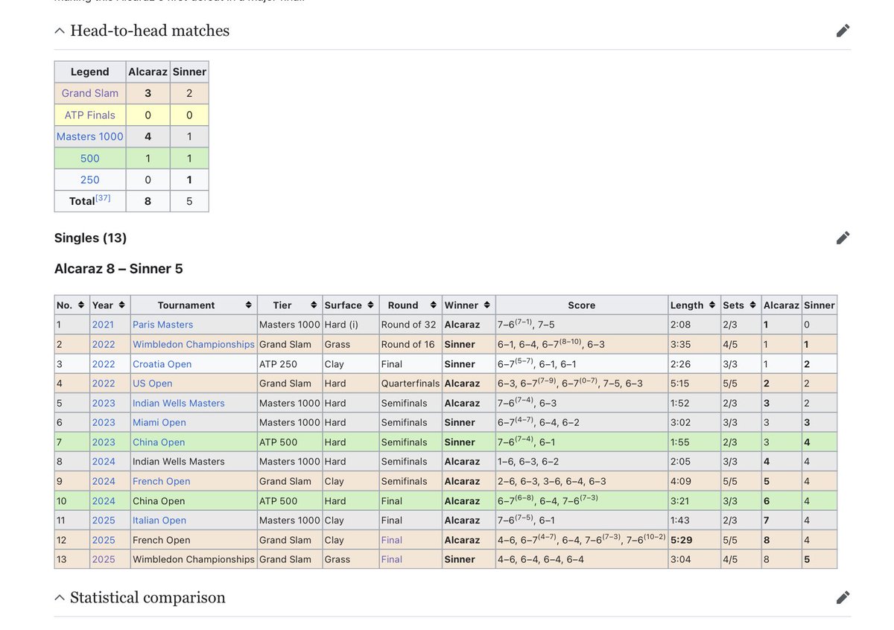894x630 pixels.
Task: Open the year link in row 8
Action: [x=104, y=462]
